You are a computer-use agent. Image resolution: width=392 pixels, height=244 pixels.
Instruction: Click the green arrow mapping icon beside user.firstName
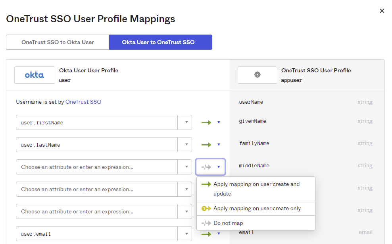207,122
